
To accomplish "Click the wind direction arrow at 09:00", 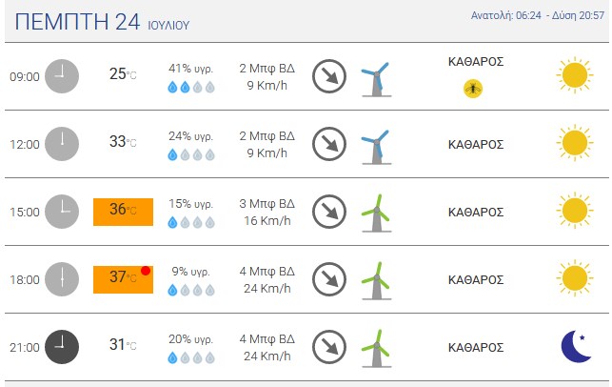I will point(329,76).
